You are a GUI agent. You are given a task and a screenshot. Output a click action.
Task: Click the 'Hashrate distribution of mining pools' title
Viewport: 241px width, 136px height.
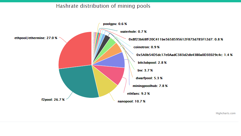tap(103, 6)
